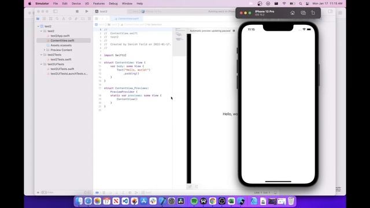
Task: Open Spotify from the Dock
Action: [194, 201]
